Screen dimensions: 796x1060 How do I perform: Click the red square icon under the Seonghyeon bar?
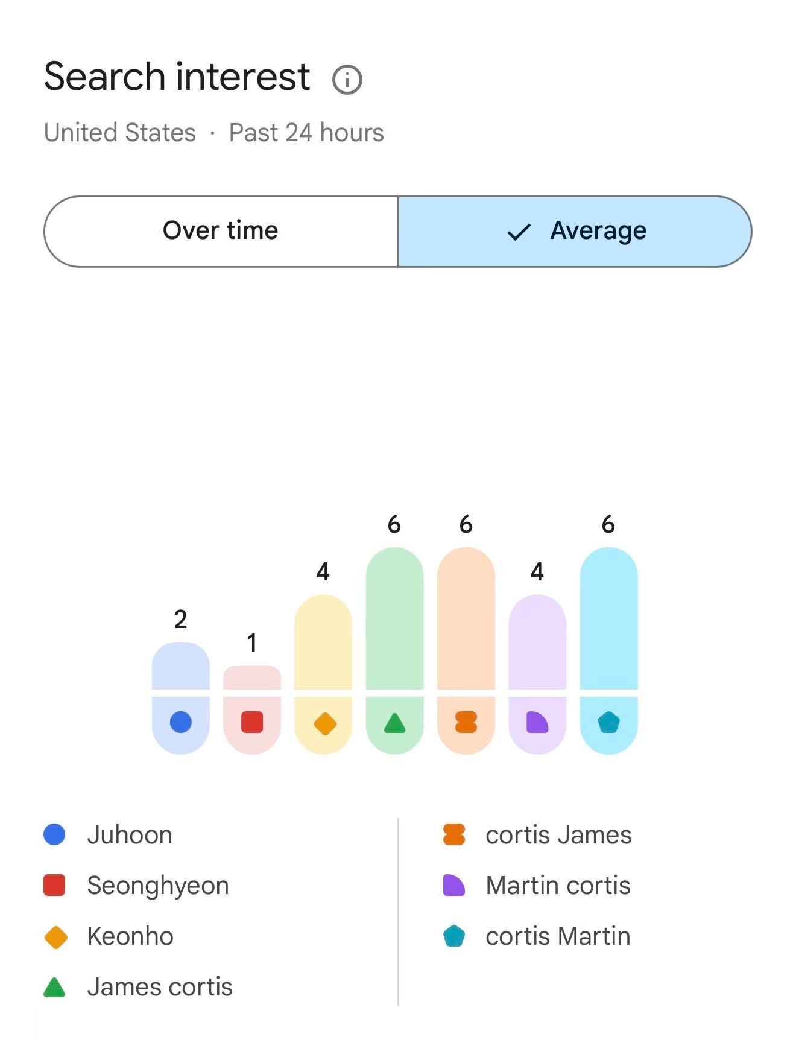252,722
